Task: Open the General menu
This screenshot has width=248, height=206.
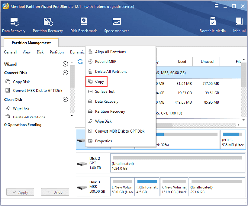Action: pyautogui.click(x=10, y=52)
